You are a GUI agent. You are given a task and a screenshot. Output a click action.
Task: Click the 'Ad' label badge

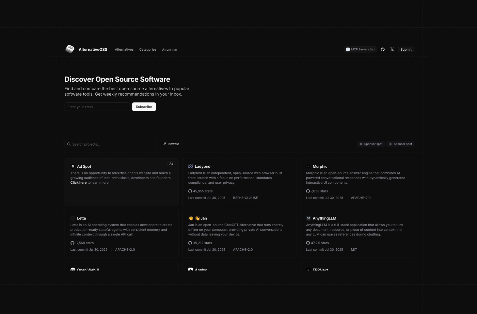171,164
